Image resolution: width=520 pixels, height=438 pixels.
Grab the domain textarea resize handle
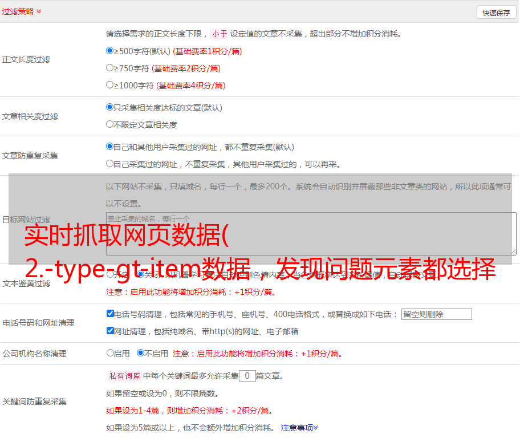[x=513, y=252]
